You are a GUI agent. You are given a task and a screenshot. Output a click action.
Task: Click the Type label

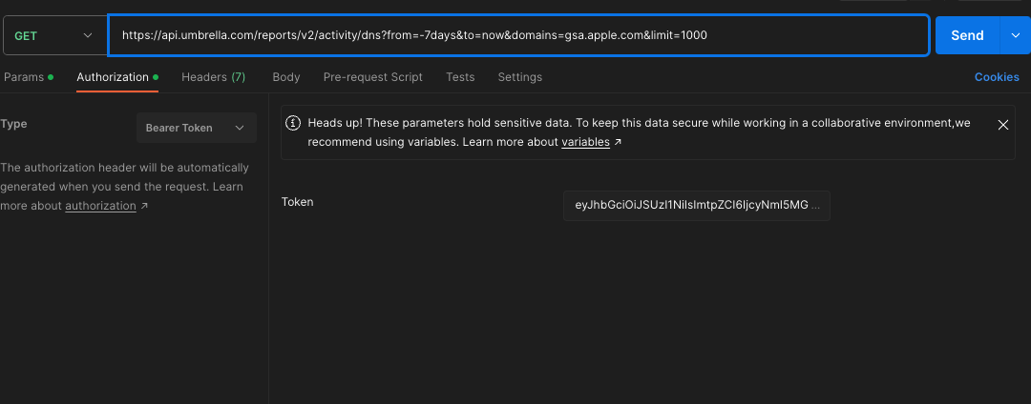13,124
